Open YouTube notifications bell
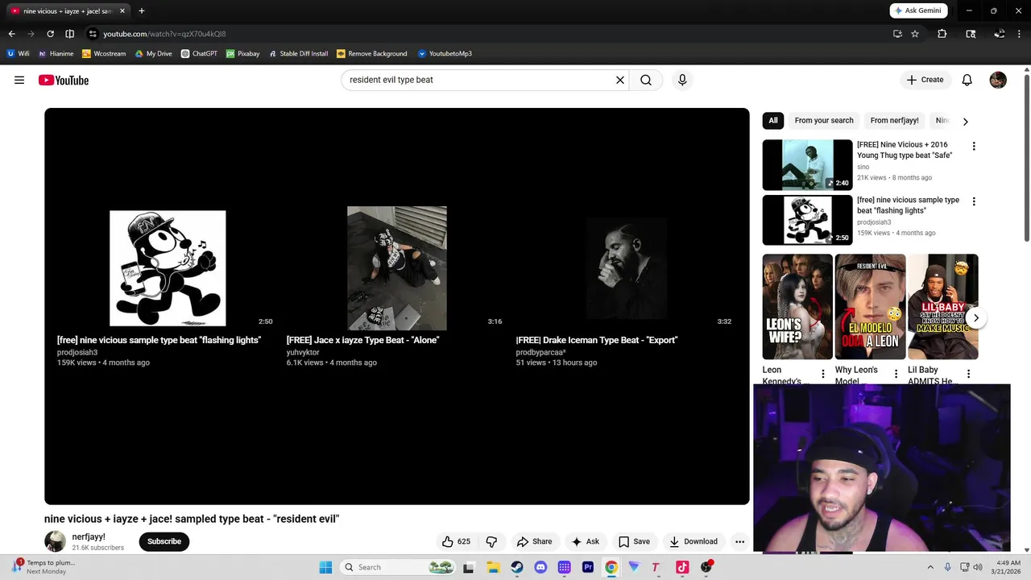 [967, 80]
